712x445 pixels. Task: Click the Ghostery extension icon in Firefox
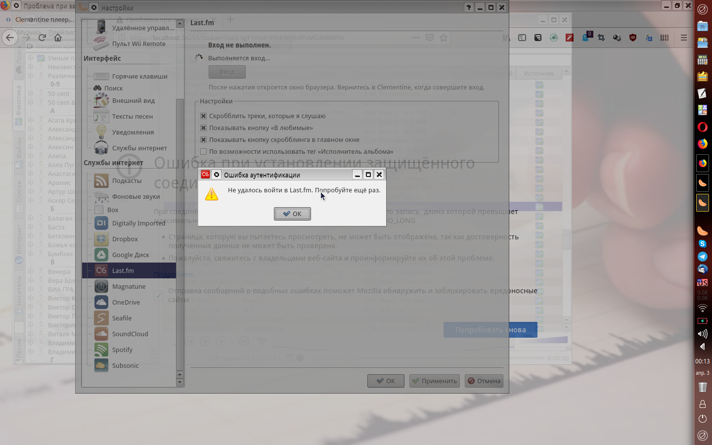[x=585, y=38]
